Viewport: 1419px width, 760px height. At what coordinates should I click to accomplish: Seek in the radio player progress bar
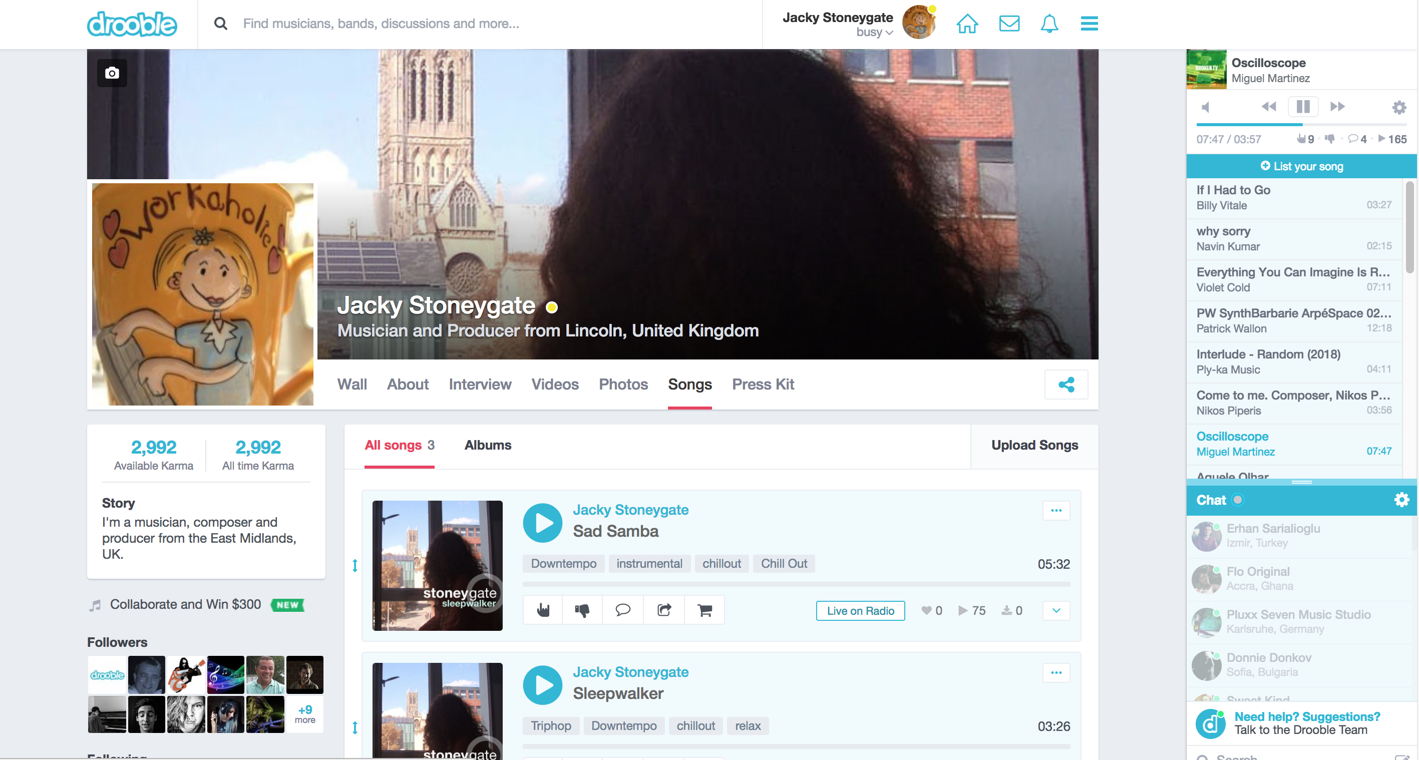click(x=1302, y=125)
